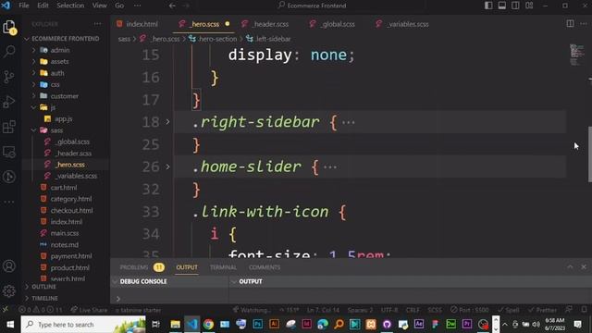This screenshot has height=333, width=592.
Task: Expand the Timeline section
Action: click(44, 298)
